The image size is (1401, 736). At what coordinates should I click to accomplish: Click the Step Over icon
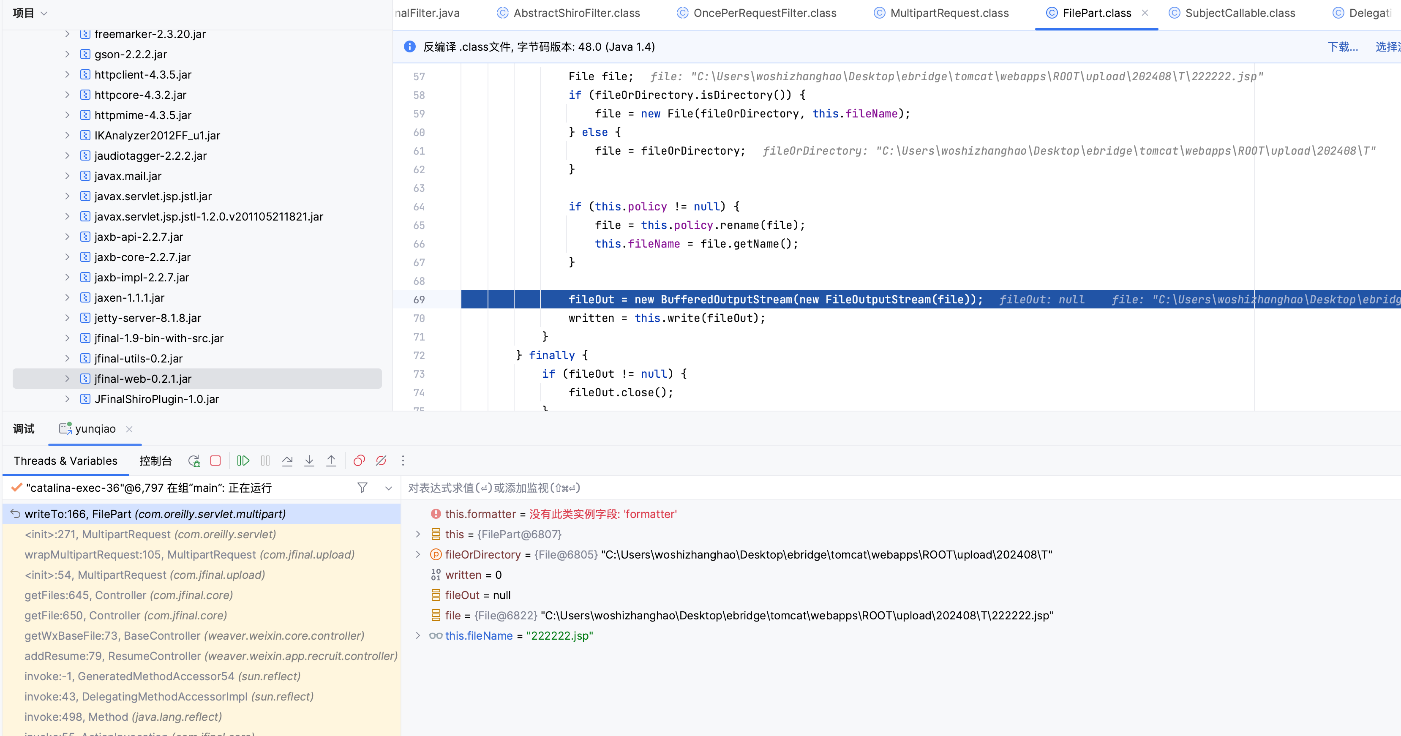[287, 461]
